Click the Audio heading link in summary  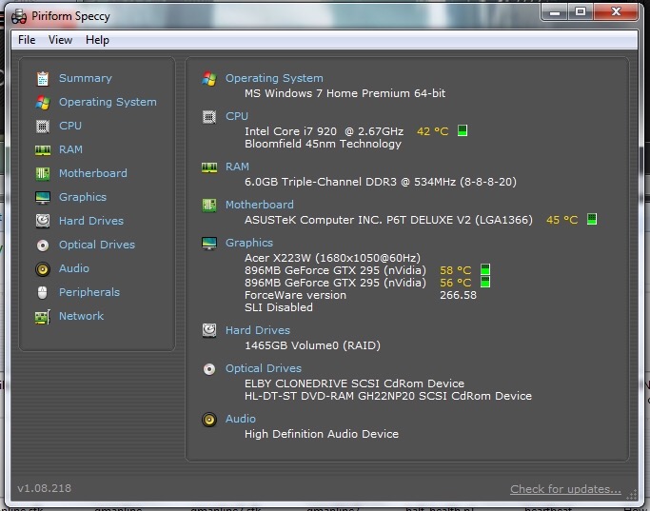[241, 419]
